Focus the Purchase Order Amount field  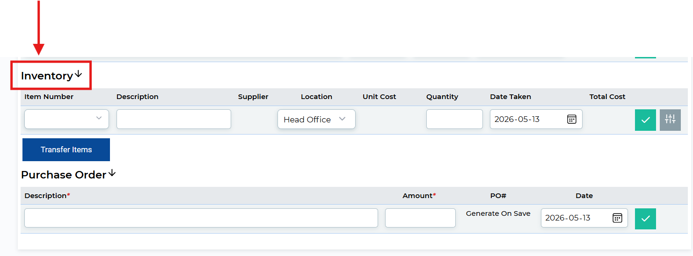(420, 218)
